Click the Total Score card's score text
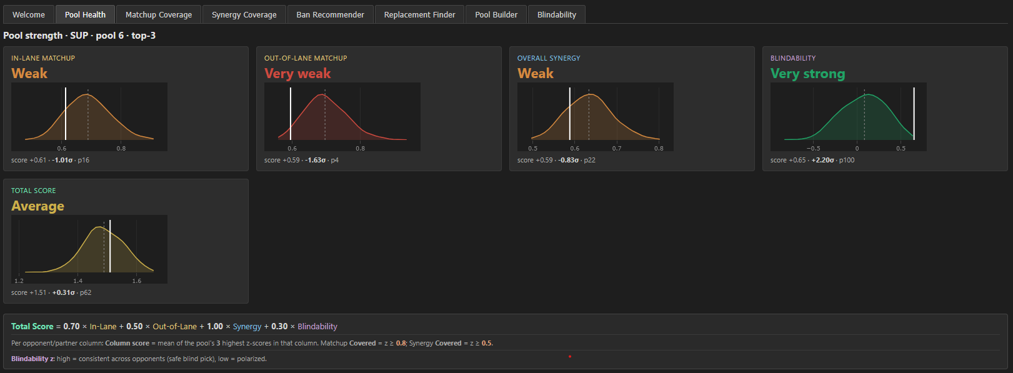This screenshot has height=373, width=1013. click(51, 292)
